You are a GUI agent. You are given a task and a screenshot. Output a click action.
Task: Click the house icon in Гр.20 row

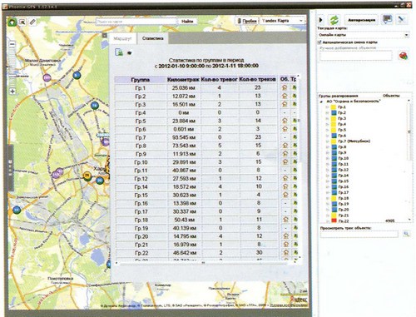[x=285, y=236]
